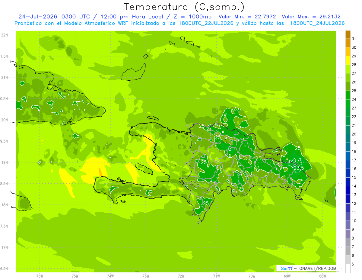Select the '1800UTC_24JUL2026' valid-until time
Image resolution: width=362 pixels, height=280 pixels.
(317, 23)
